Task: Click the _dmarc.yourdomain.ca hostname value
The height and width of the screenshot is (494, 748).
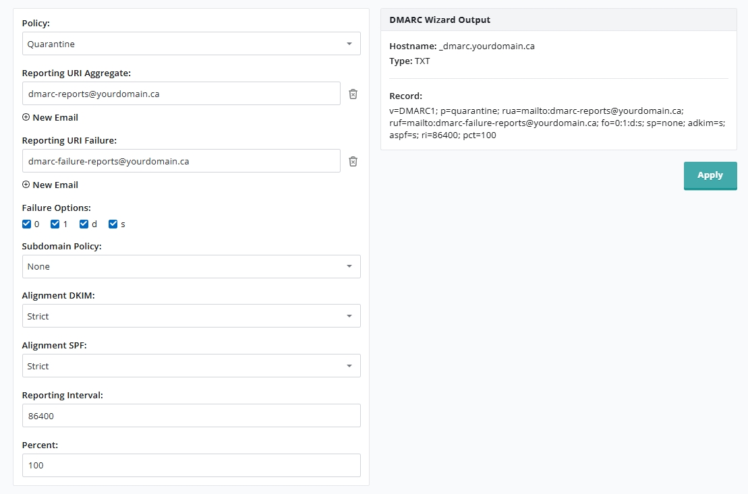Action: pos(486,47)
